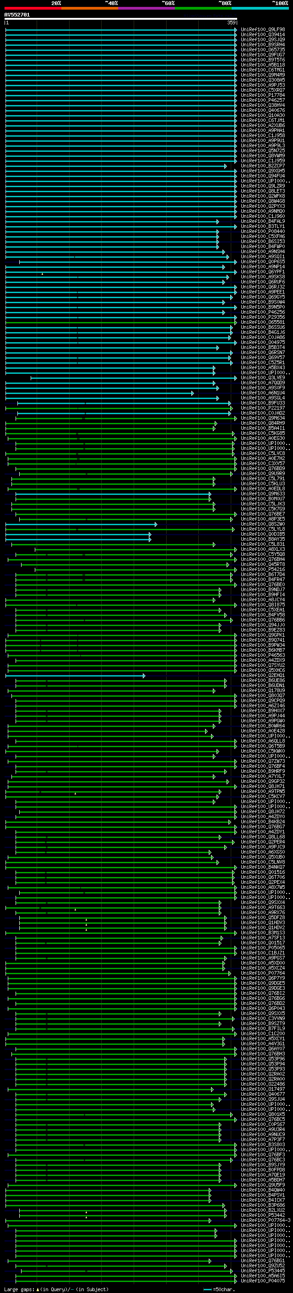
Task: Select UniRef100_Q3LVE9 hit label
Action: coord(263,378)
